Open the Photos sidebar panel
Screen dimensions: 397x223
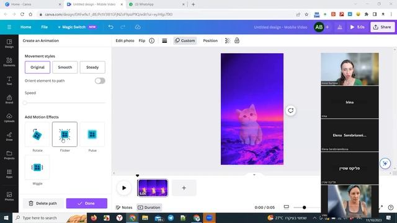click(x=9, y=196)
